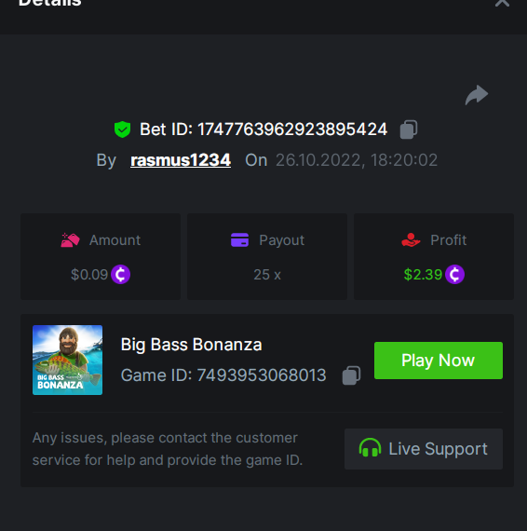Click the 25 x payout value
Viewport: 527px width, 531px height.
tap(267, 275)
